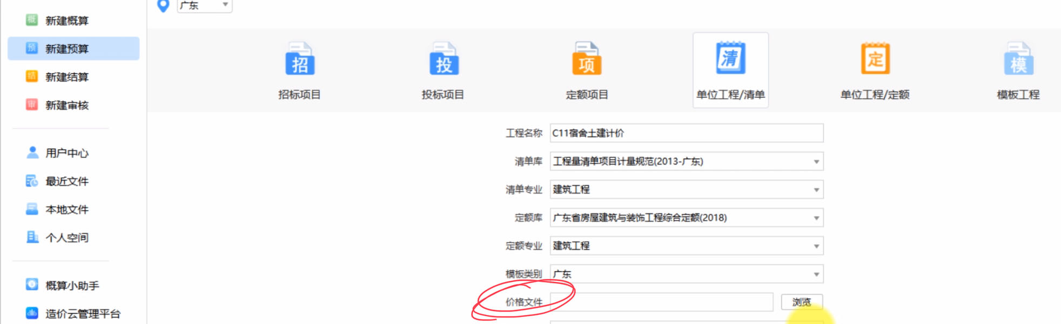
Task: Click the 浏览 button
Action: coord(802,302)
